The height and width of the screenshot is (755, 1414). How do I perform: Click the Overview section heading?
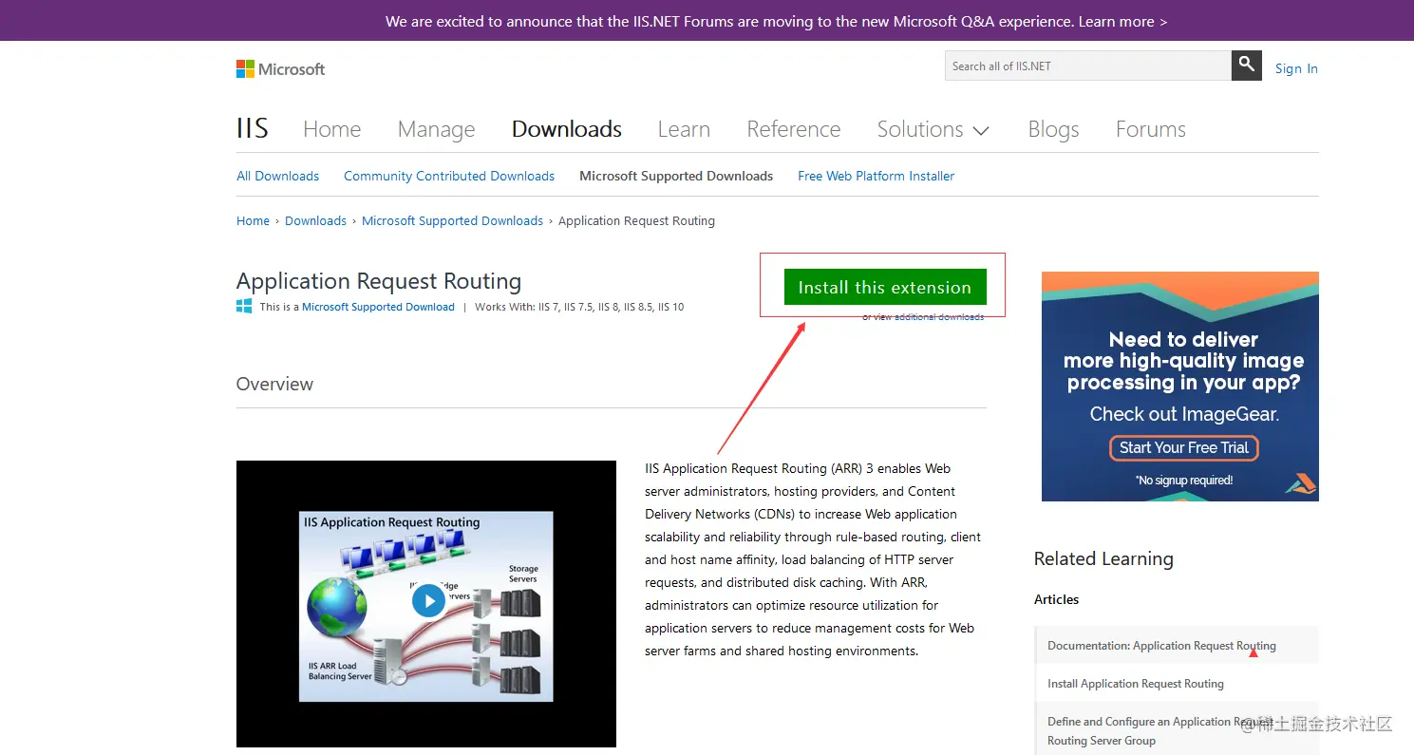(x=274, y=384)
